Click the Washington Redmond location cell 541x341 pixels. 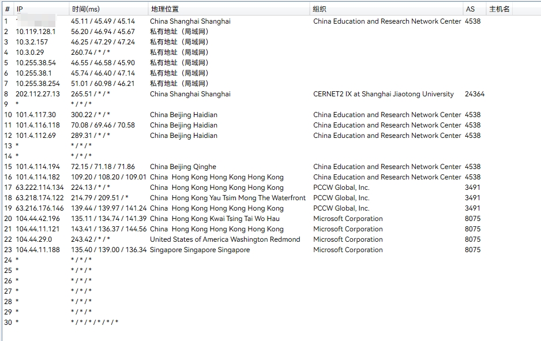[225, 239]
